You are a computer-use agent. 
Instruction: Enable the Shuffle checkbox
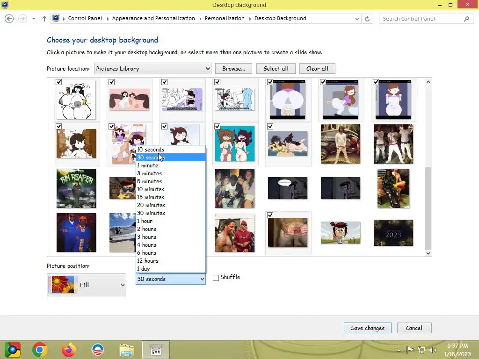216,278
